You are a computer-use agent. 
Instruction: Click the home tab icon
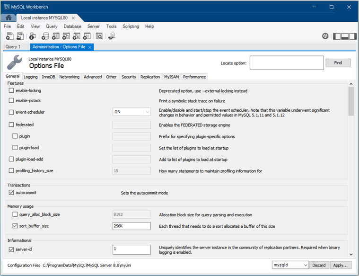[x=9, y=18]
